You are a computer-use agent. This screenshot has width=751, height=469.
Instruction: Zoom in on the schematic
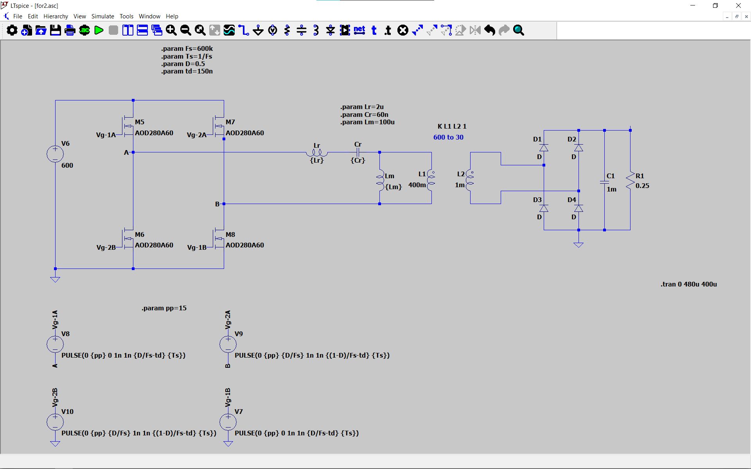coord(171,30)
